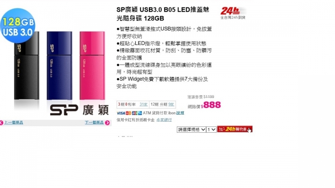Click the pink previous-product arrow icon
This screenshot has height=188, width=335.
pyautogui.click(x=1, y=123)
